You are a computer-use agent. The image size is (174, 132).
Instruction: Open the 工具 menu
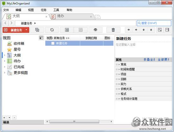pyautogui.click(x=56, y=10)
